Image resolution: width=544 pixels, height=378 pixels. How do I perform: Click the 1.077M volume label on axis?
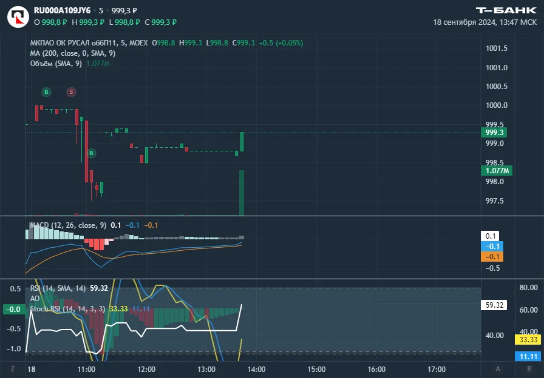coord(497,171)
